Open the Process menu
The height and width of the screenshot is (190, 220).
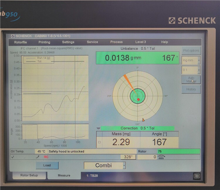coord(116,42)
